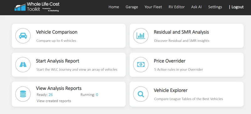Click the Running count 0
Viewport: 251px width, 114px height.
(x=97, y=95)
